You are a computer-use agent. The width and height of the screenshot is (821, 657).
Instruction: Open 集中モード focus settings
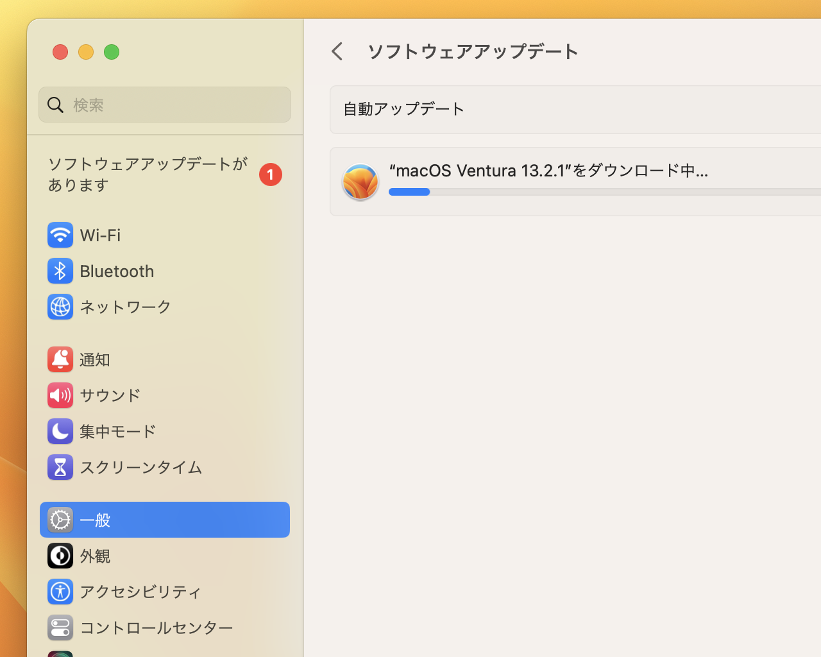[60, 431]
